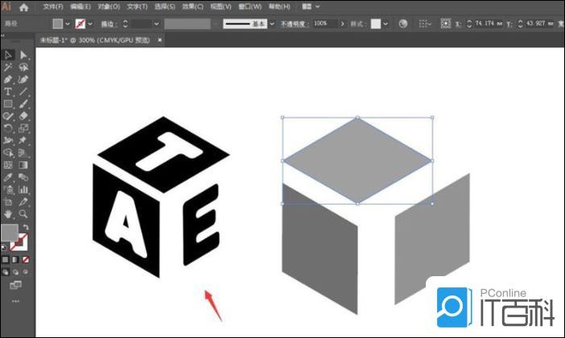Open the 文件(F) menu

click(x=53, y=7)
